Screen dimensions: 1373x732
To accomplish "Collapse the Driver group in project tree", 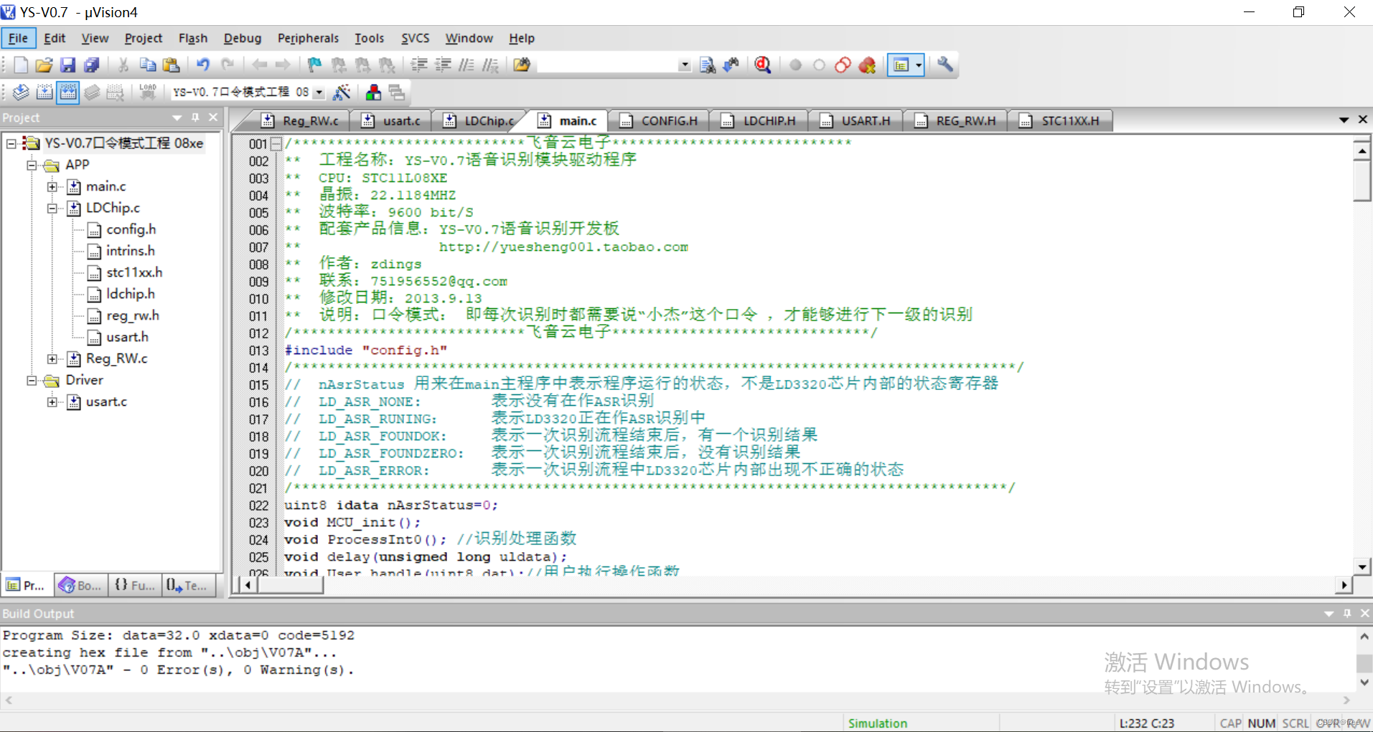I will pos(32,380).
